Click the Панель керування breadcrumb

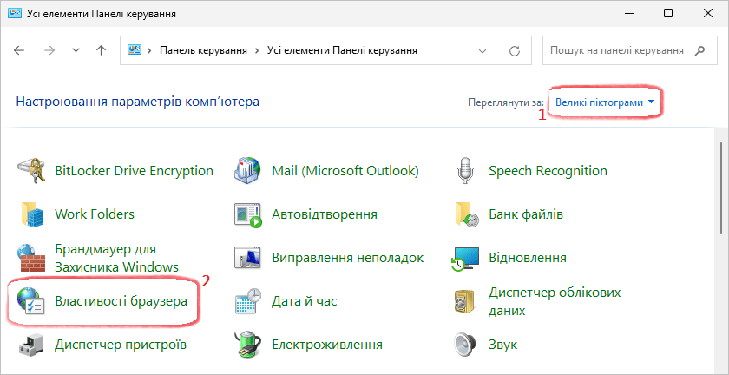click(x=203, y=50)
